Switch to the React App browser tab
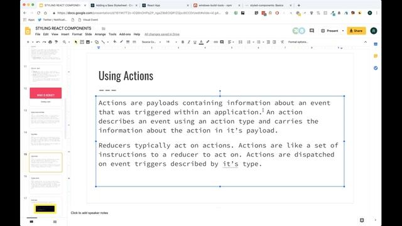Screen dimensions: 402x226 click(x=165, y=6)
